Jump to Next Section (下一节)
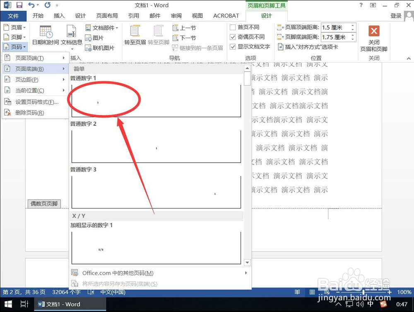The height and width of the screenshot is (312, 414). pos(184,38)
